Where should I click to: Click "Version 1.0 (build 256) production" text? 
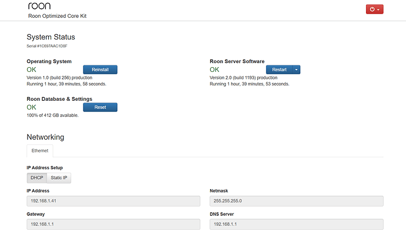pos(59,78)
